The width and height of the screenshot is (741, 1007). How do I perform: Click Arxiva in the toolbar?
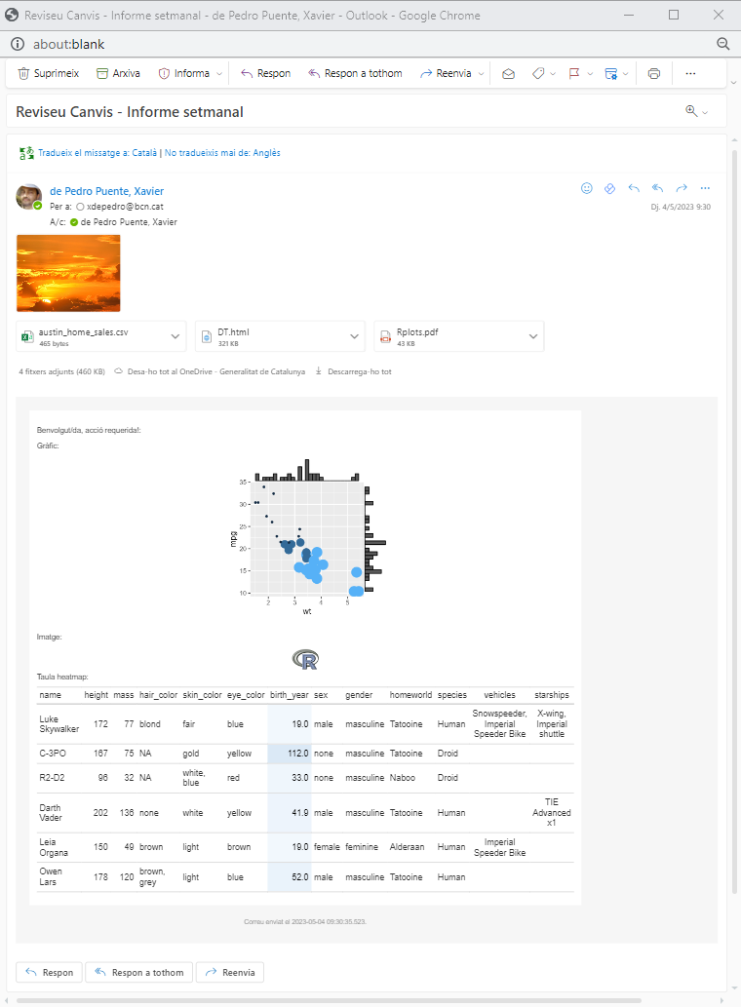pos(118,73)
